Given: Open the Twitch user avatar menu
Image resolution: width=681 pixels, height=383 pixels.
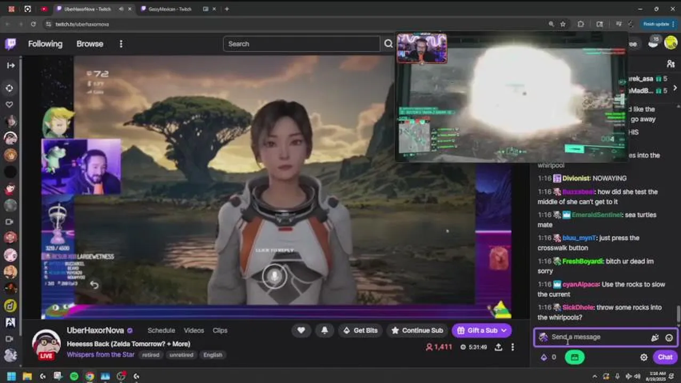Looking at the screenshot, I should 670,44.
